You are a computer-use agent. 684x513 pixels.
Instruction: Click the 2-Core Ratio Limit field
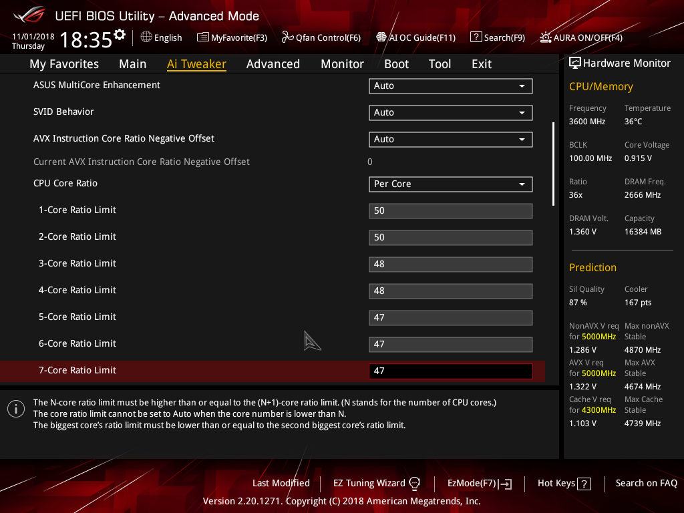point(451,237)
